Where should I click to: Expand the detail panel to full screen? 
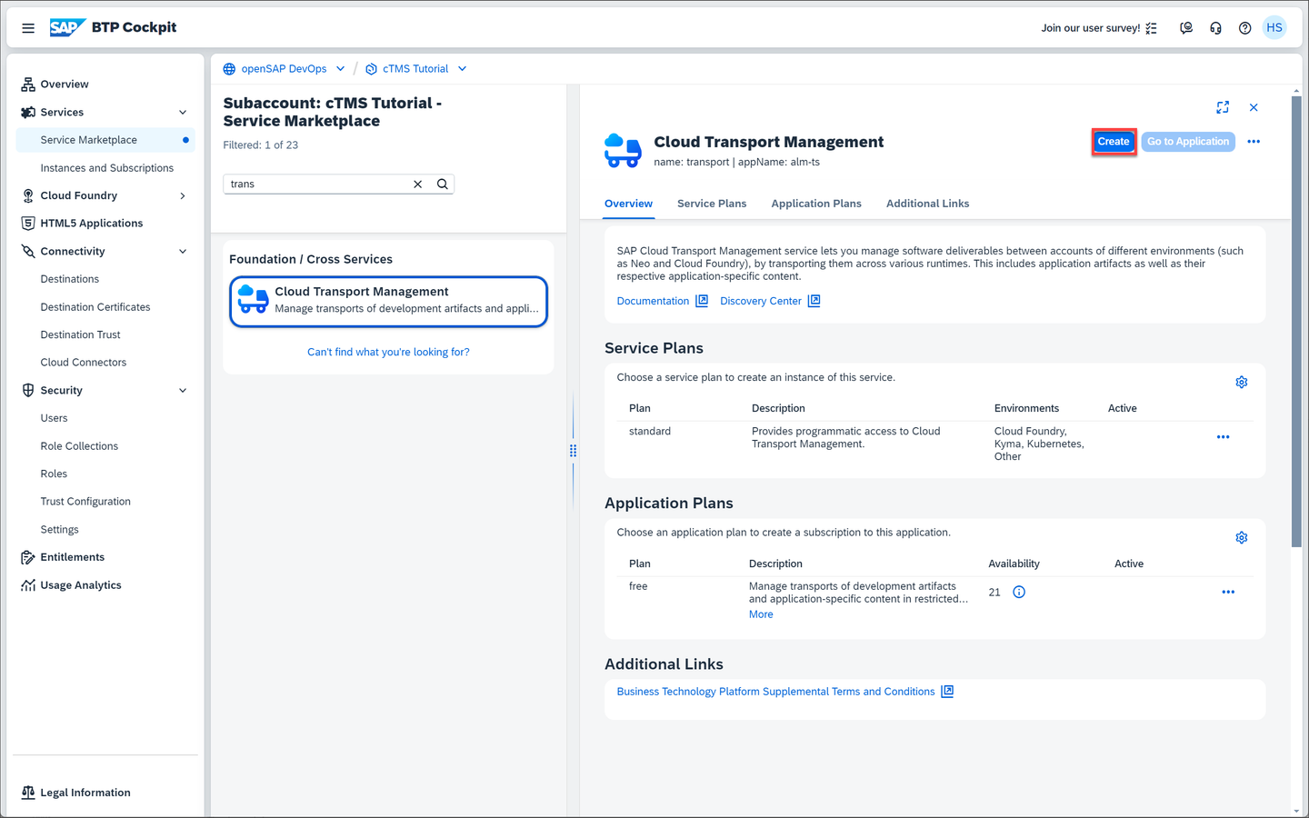[1223, 107]
